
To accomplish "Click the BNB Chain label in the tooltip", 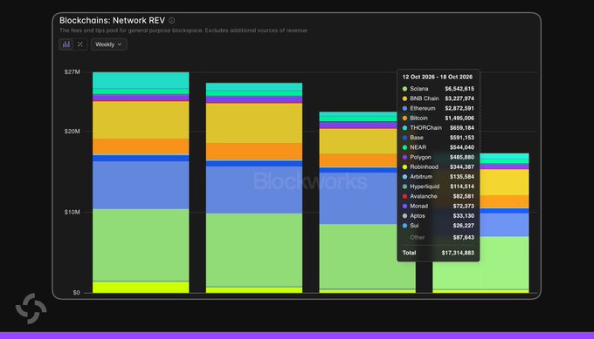I will pos(425,98).
